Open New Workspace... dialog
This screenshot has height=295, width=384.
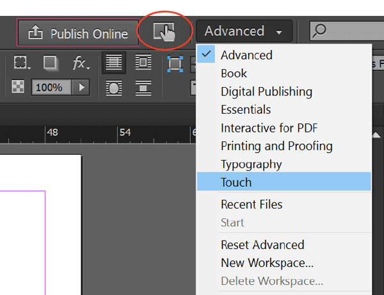284,263
